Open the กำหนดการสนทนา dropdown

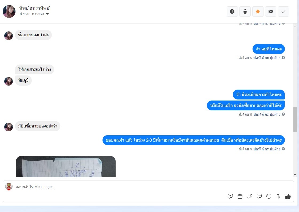pyautogui.click(x=34, y=14)
